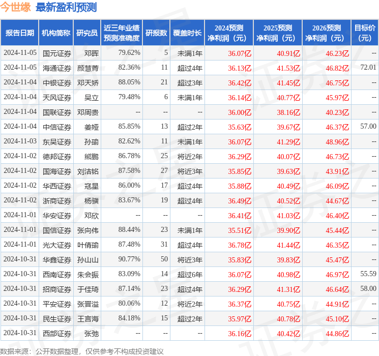Click coverage duration 超过6年
The width and height of the screenshot is (379, 356).
[x=190, y=274]
